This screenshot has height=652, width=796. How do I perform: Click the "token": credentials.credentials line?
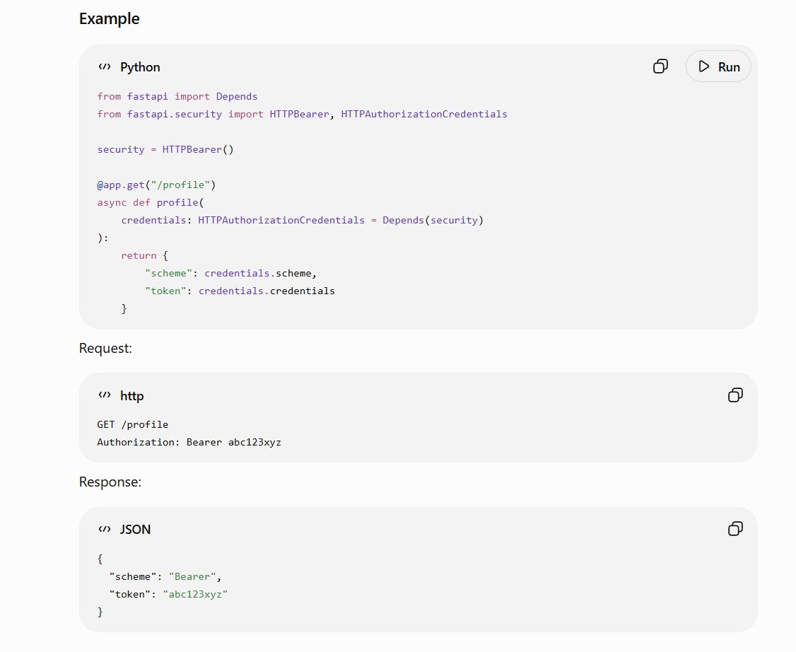pyautogui.click(x=240, y=291)
